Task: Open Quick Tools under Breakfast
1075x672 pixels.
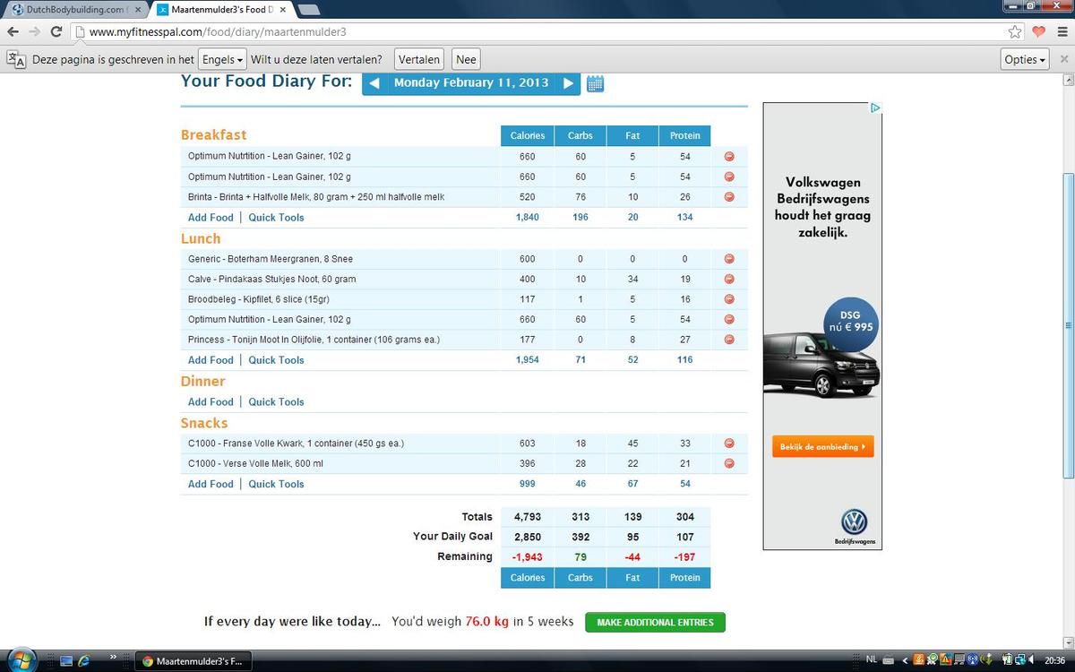Action: [276, 218]
